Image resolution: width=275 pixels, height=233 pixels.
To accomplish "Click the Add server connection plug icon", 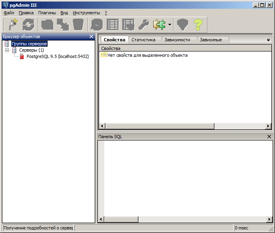I will pyautogui.click(x=14, y=25).
